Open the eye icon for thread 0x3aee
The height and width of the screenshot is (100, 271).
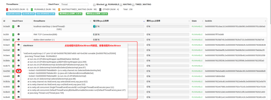coord(19,55)
